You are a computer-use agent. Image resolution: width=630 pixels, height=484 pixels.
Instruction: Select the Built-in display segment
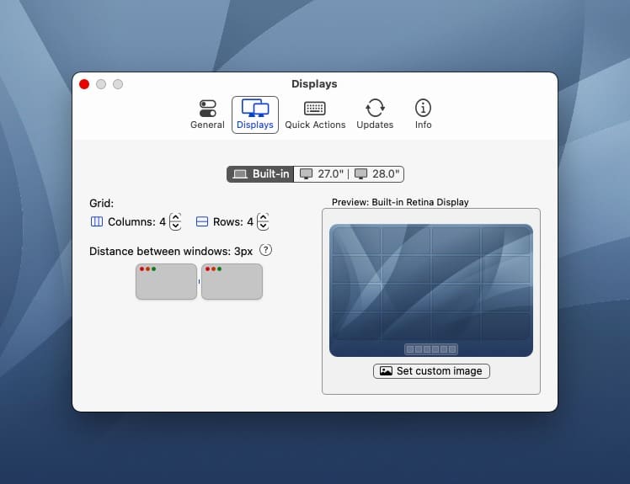click(261, 174)
